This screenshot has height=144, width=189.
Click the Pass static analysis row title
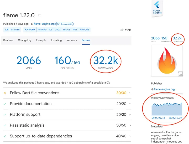point(27,125)
